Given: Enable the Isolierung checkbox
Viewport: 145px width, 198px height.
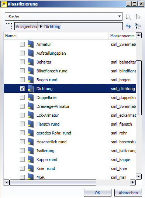Looking at the screenshot, I should [x=22, y=150].
